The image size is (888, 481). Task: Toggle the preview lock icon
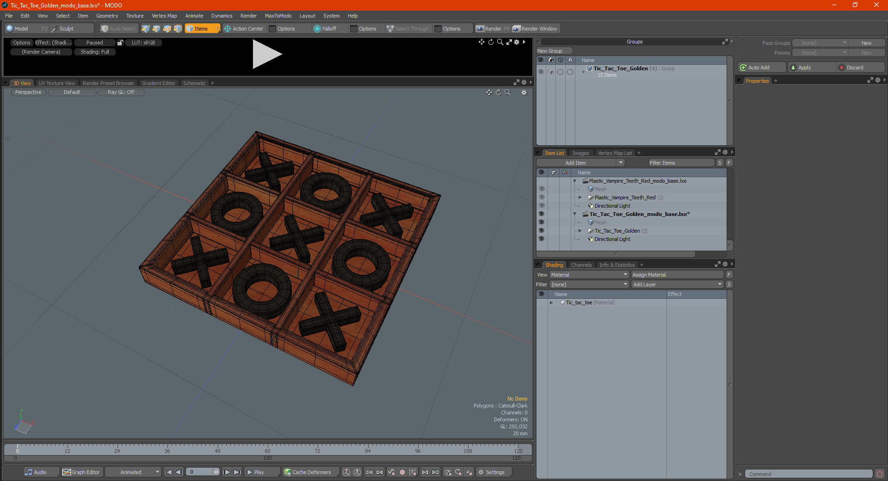[120, 43]
